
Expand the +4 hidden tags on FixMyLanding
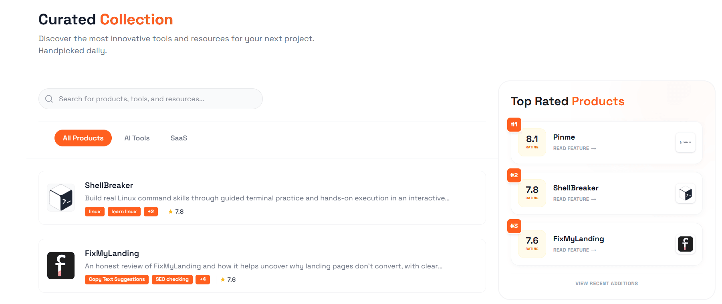[x=203, y=279]
